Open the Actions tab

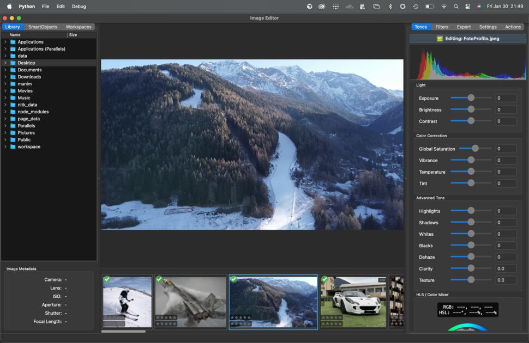pos(513,27)
